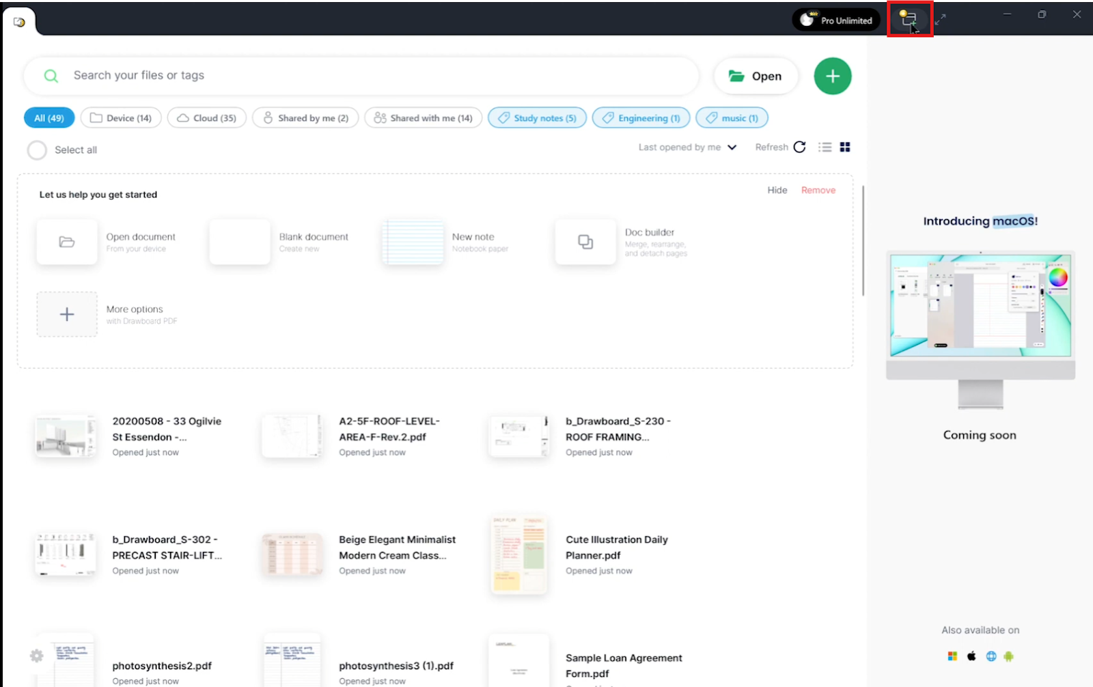Click the Refresh circular arrow icon
The image size is (1093, 687).
click(x=800, y=147)
